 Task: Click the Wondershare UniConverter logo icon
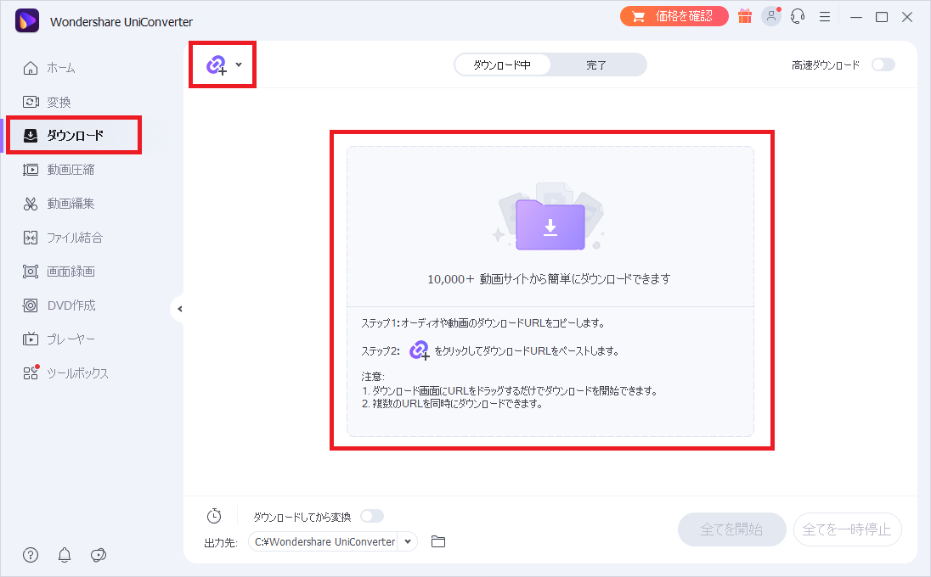coord(26,20)
